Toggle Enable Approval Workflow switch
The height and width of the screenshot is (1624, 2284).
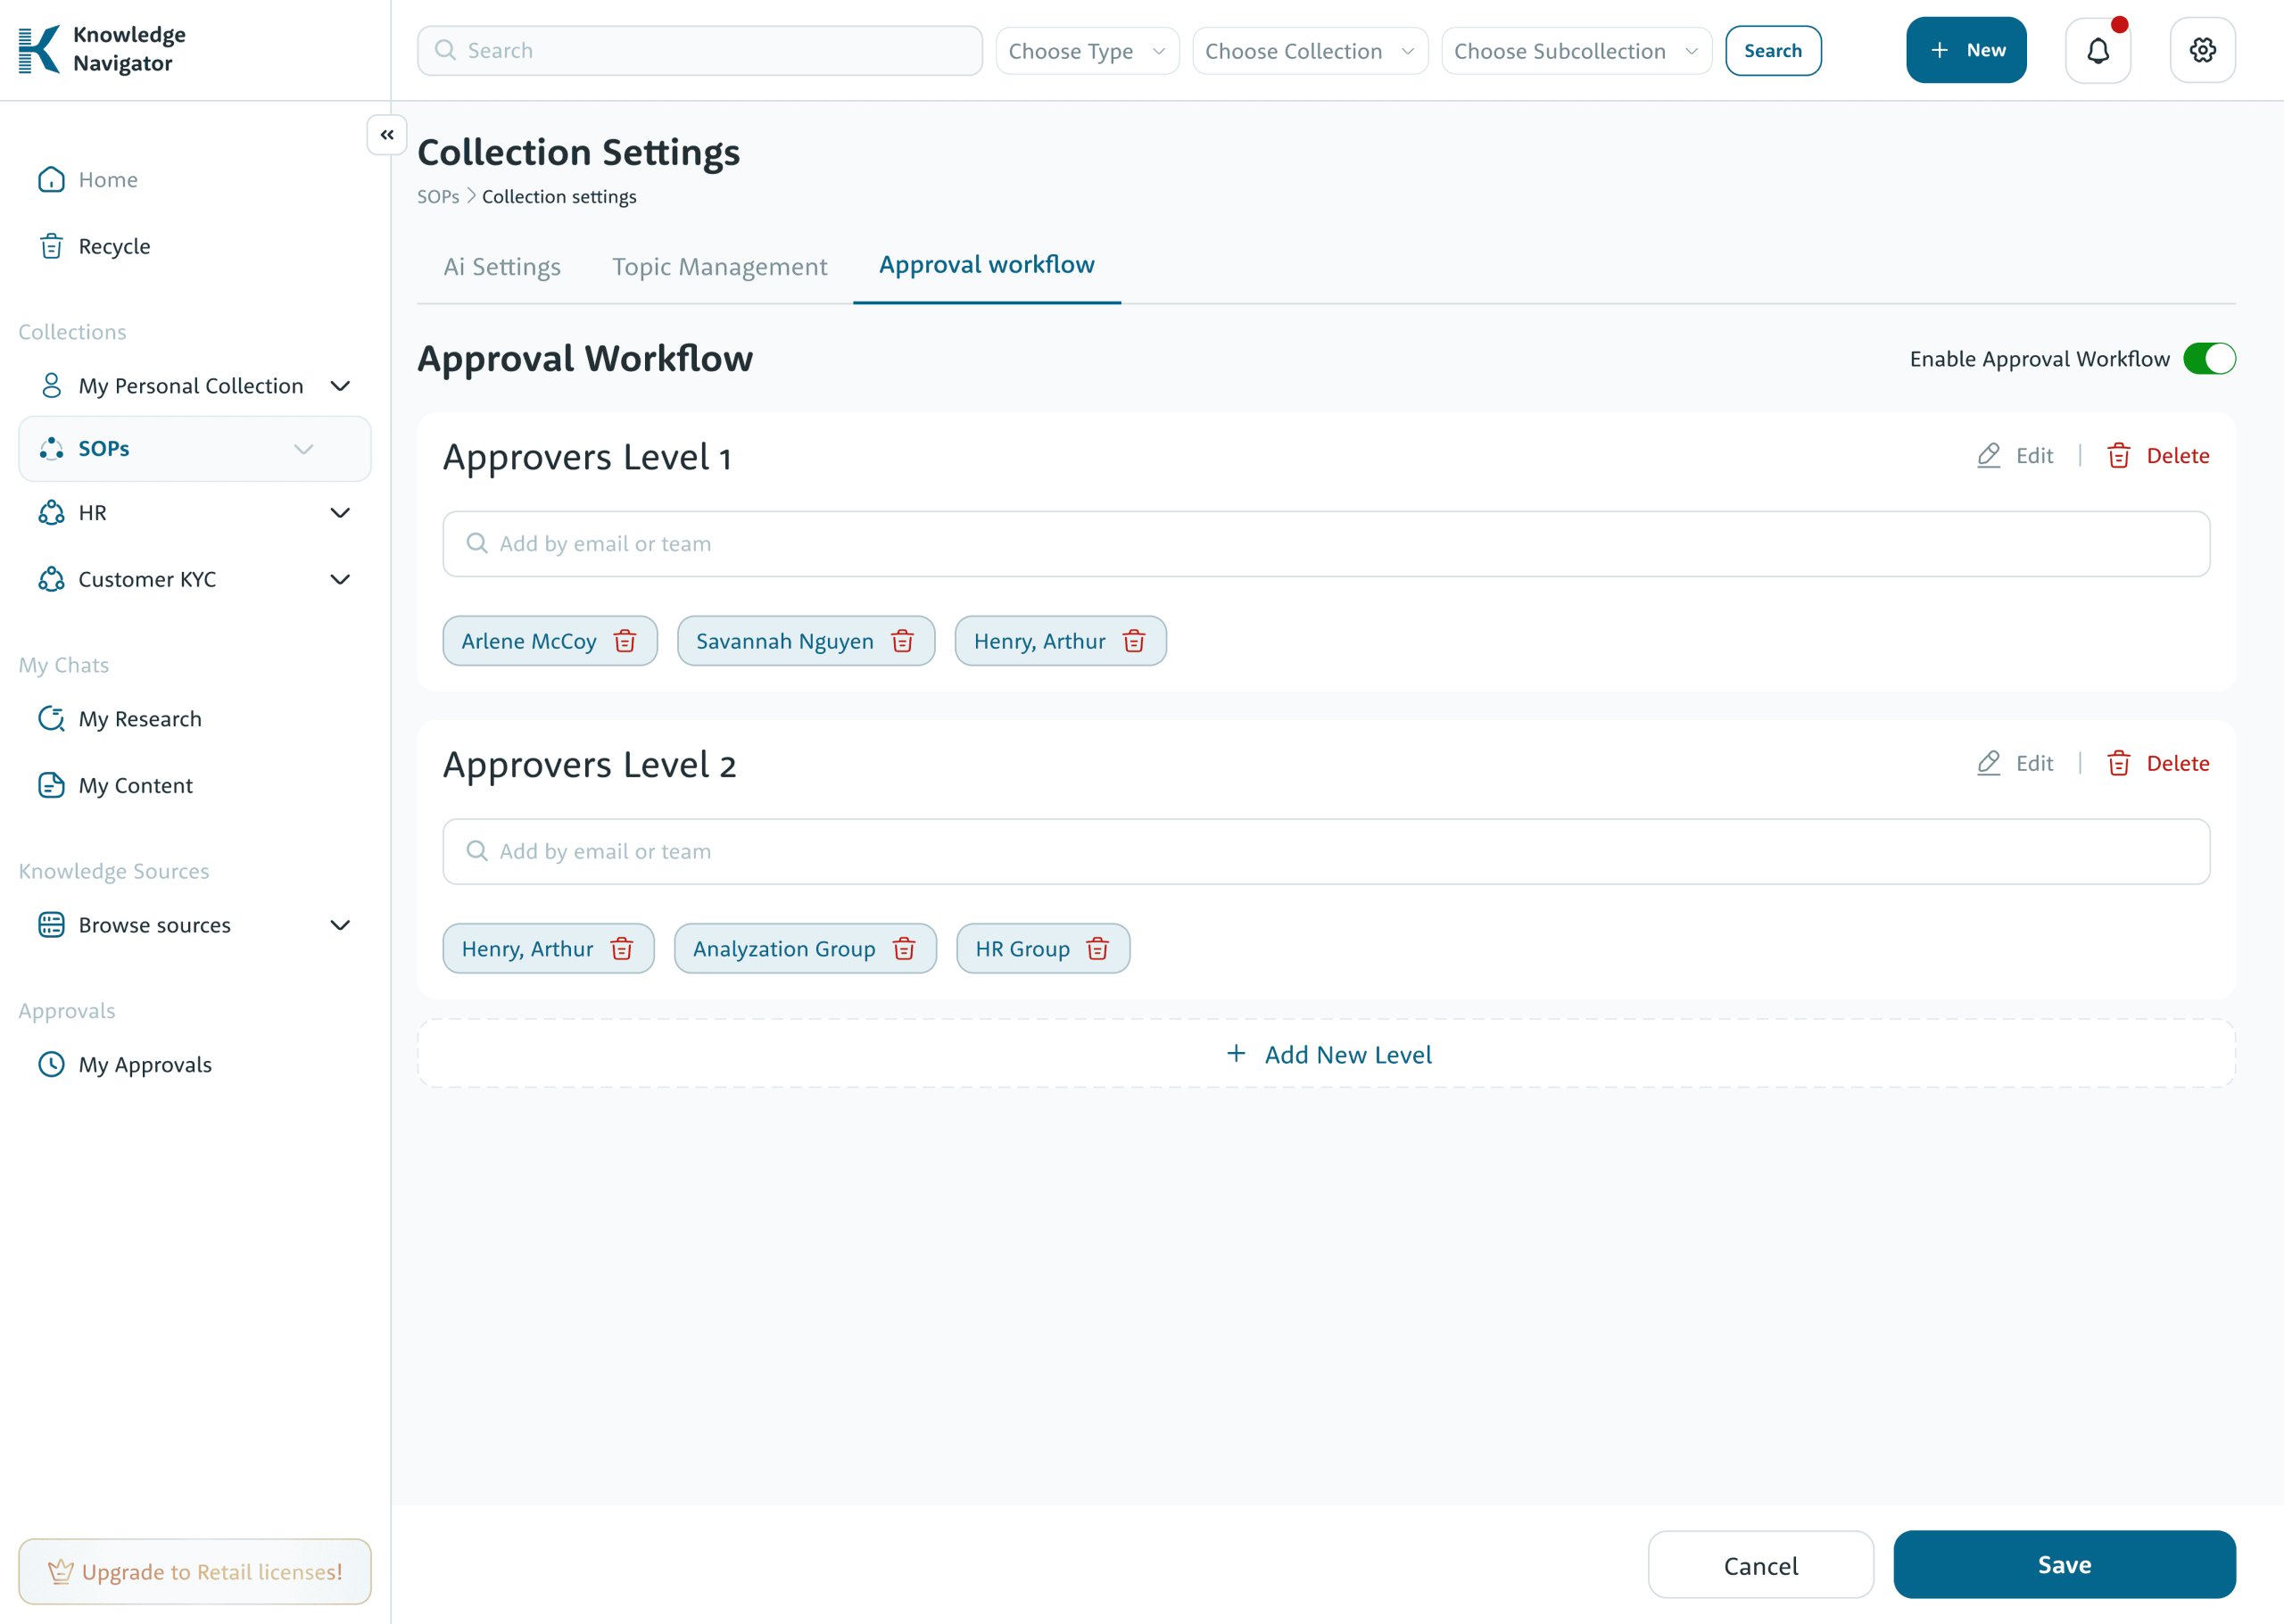pos(2208,359)
